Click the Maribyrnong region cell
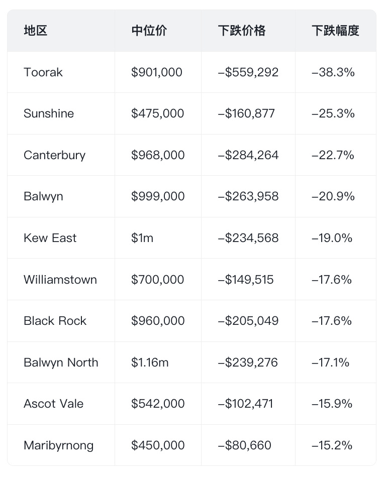385x477 pixels. click(58, 445)
